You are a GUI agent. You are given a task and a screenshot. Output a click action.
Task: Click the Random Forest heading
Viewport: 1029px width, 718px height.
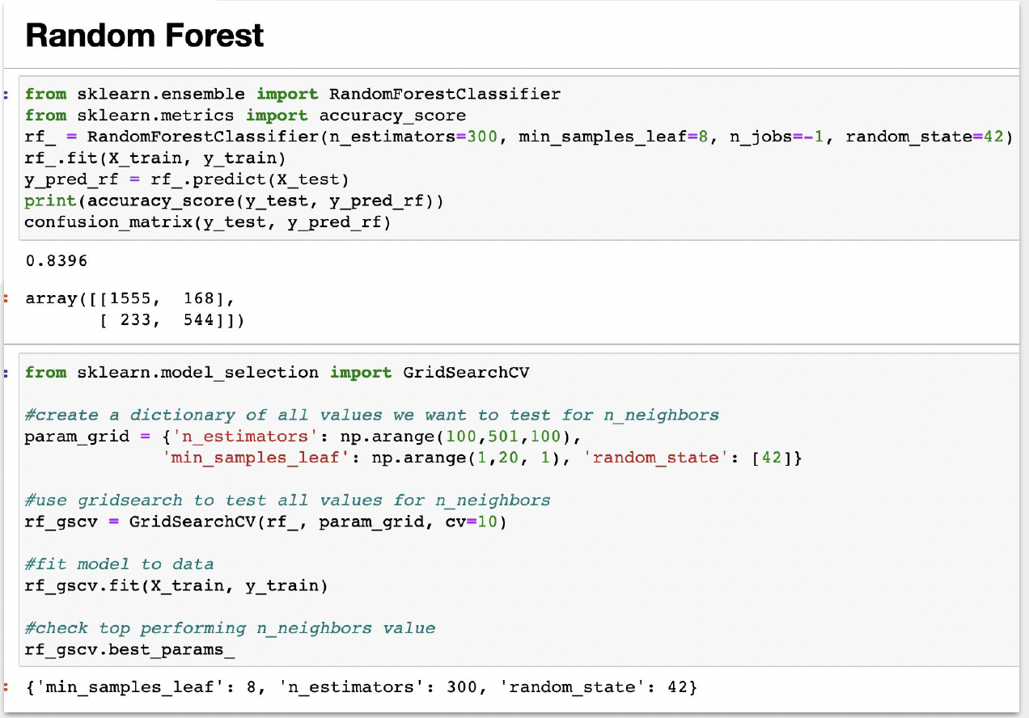[x=145, y=35]
